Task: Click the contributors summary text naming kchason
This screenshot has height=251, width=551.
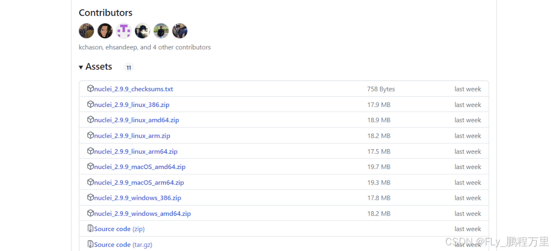Action: pyautogui.click(x=145, y=47)
